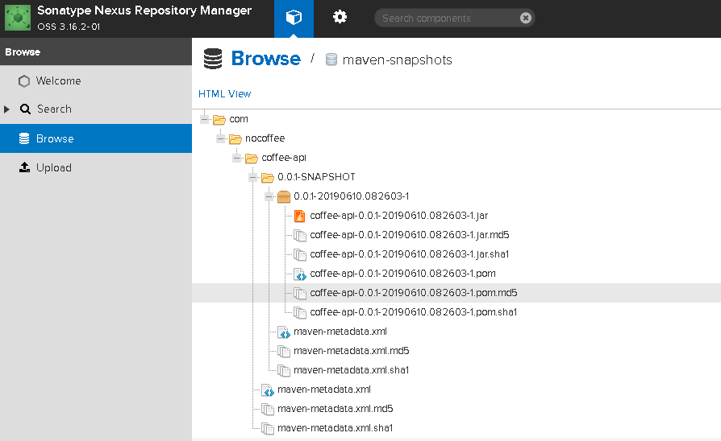The width and height of the screenshot is (721, 441).
Task: Collapse the nocoffee folder
Action: (x=221, y=138)
